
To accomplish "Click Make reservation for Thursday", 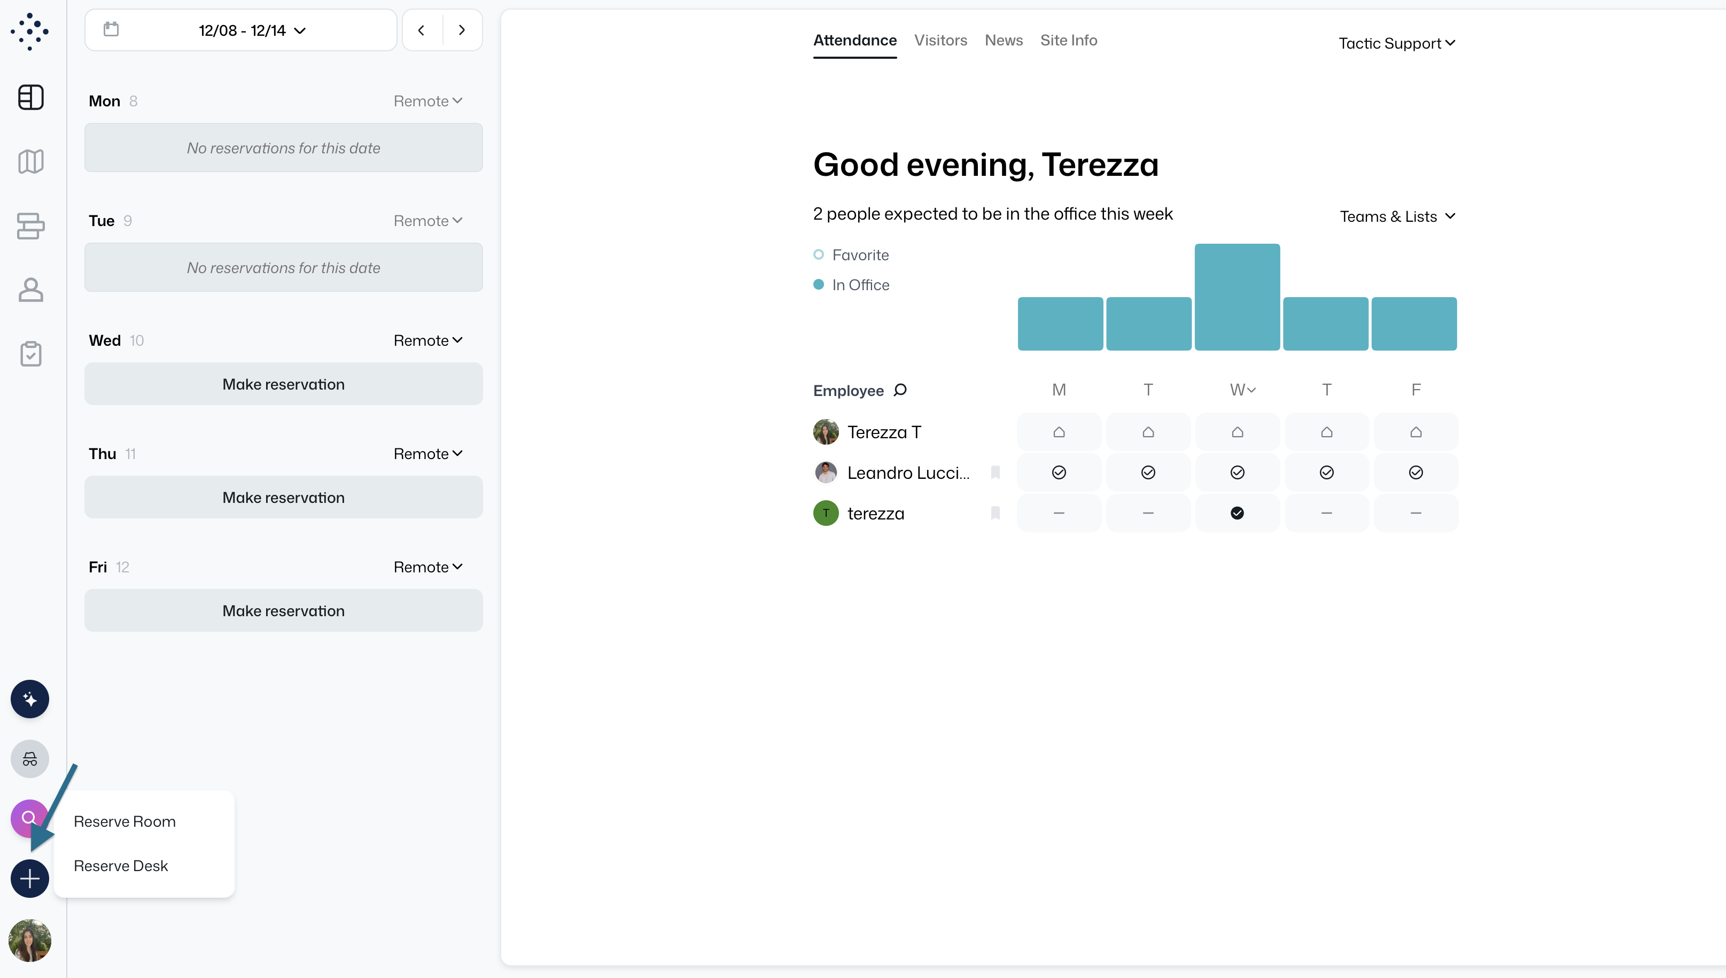I will (x=283, y=498).
